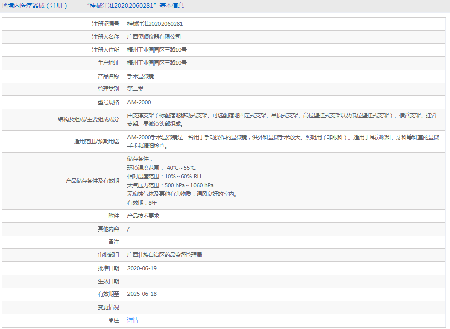Screen dimensions: 450x329
Task: Open the 详情 link
Action: coord(133,320)
